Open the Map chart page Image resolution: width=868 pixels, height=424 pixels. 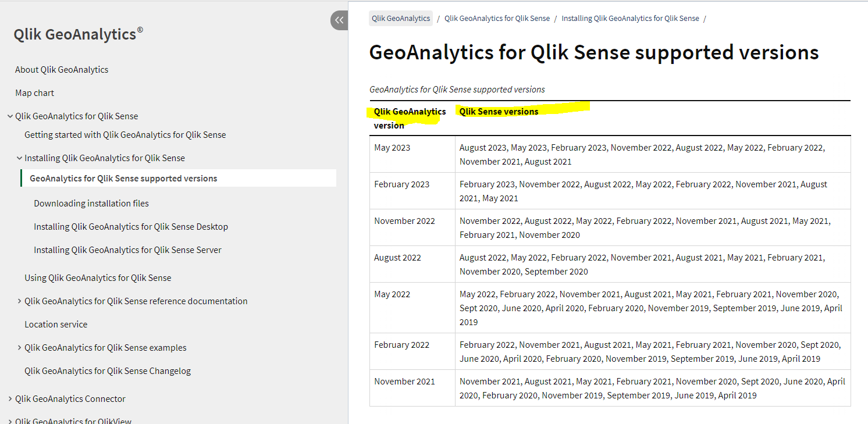tap(34, 92)
